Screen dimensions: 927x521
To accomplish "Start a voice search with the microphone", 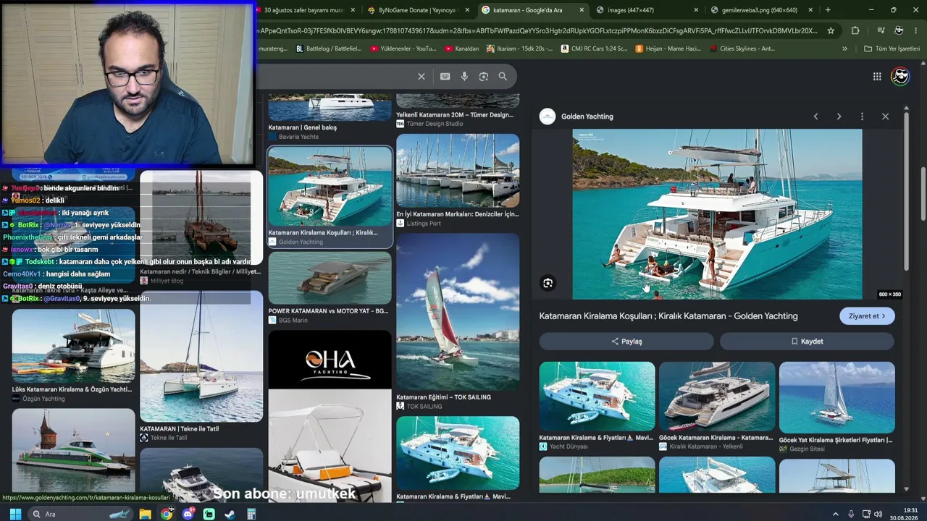I will [x=464, y=76].
